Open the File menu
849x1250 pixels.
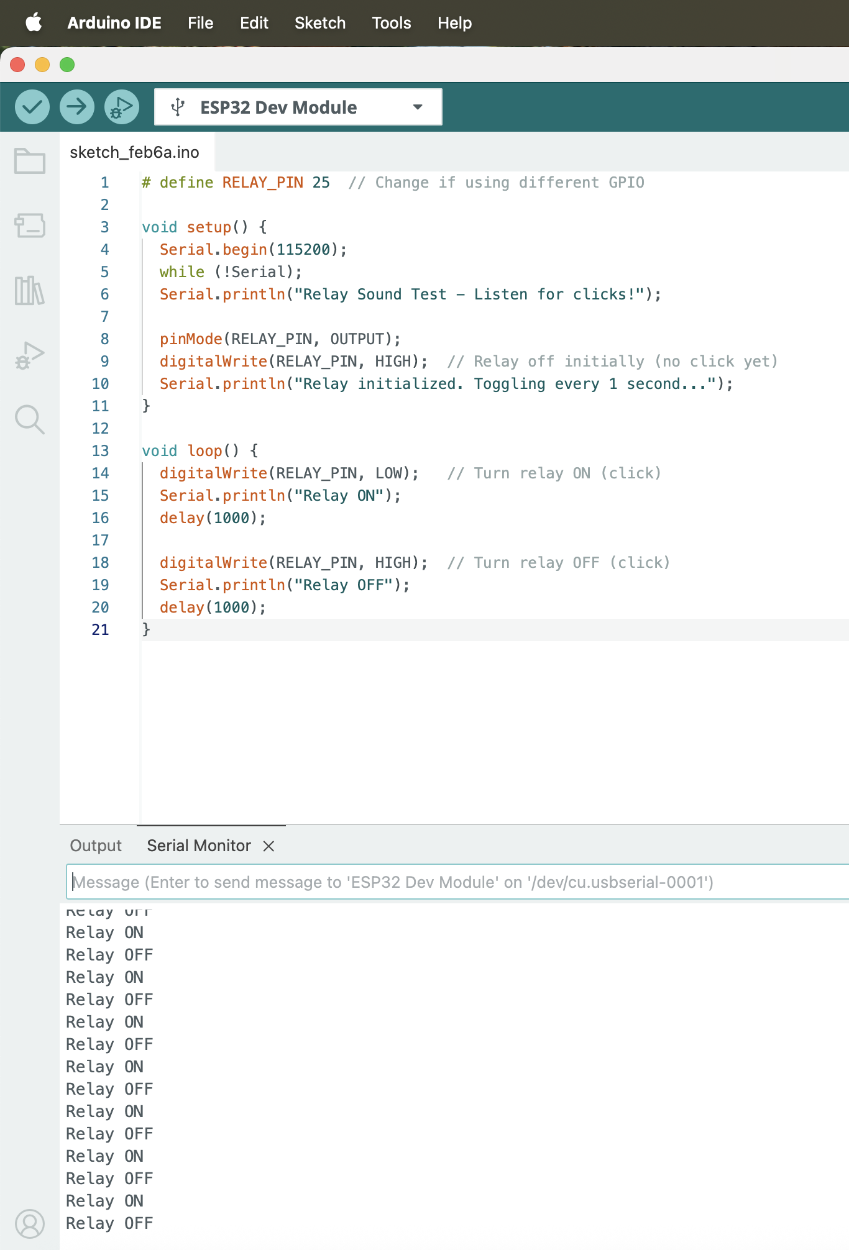click(x=200, y=23)
